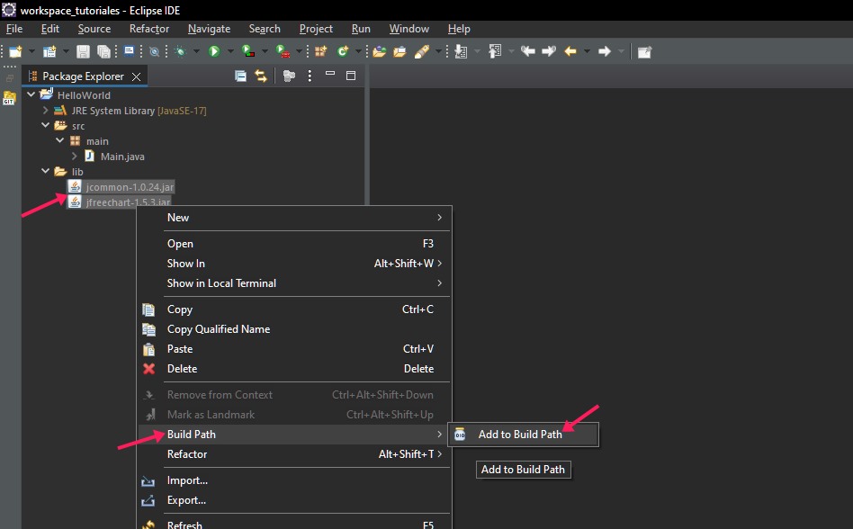Click the New Java Class icon
Viewport: 853px width, 529px height.
click(x=344, y=51)
